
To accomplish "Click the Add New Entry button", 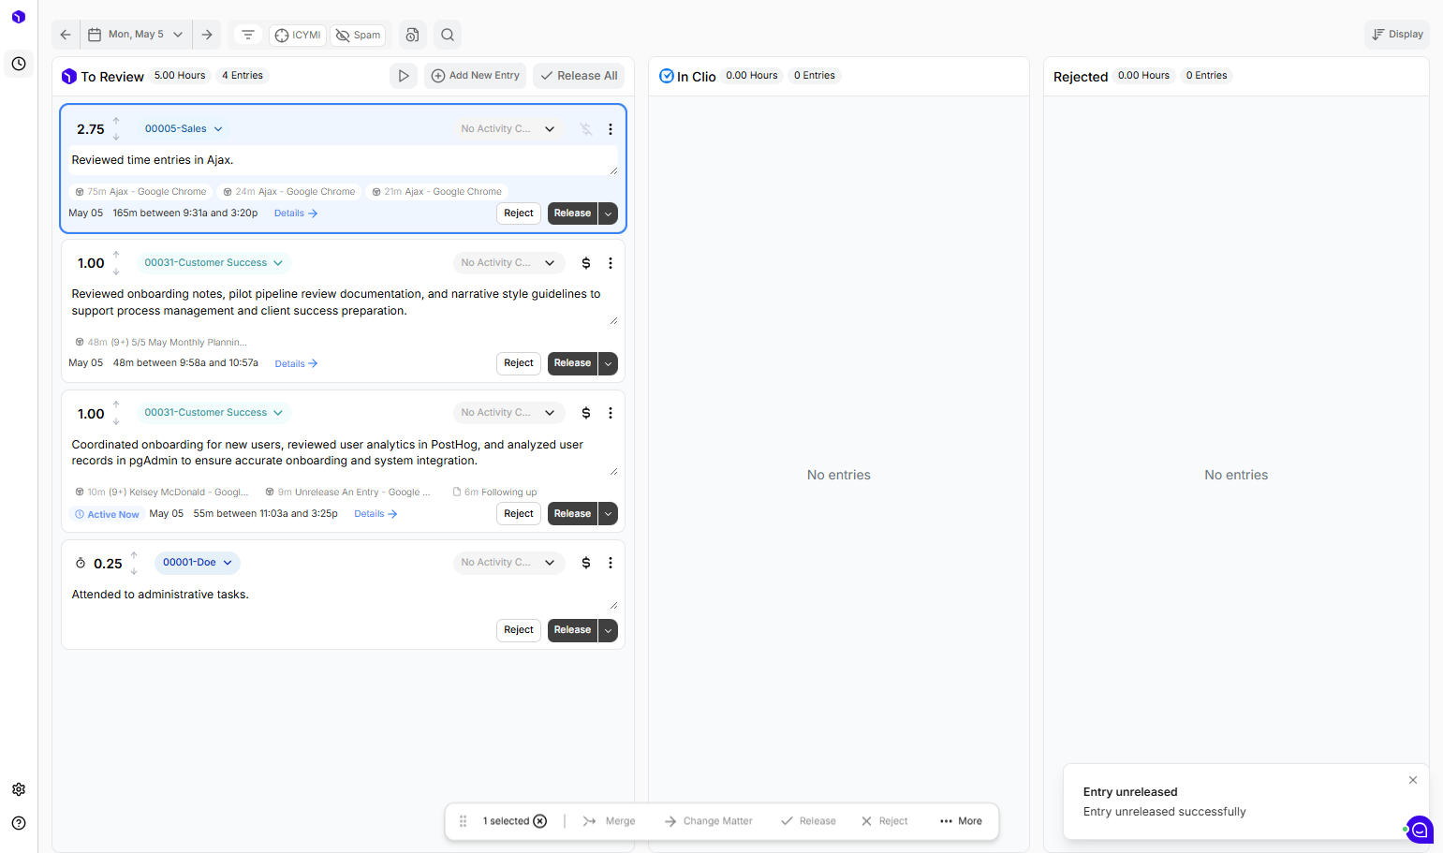I will pos(475,76).
